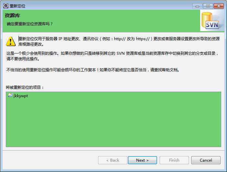Minimize the 重新定位 dialog window

(197, 6)
